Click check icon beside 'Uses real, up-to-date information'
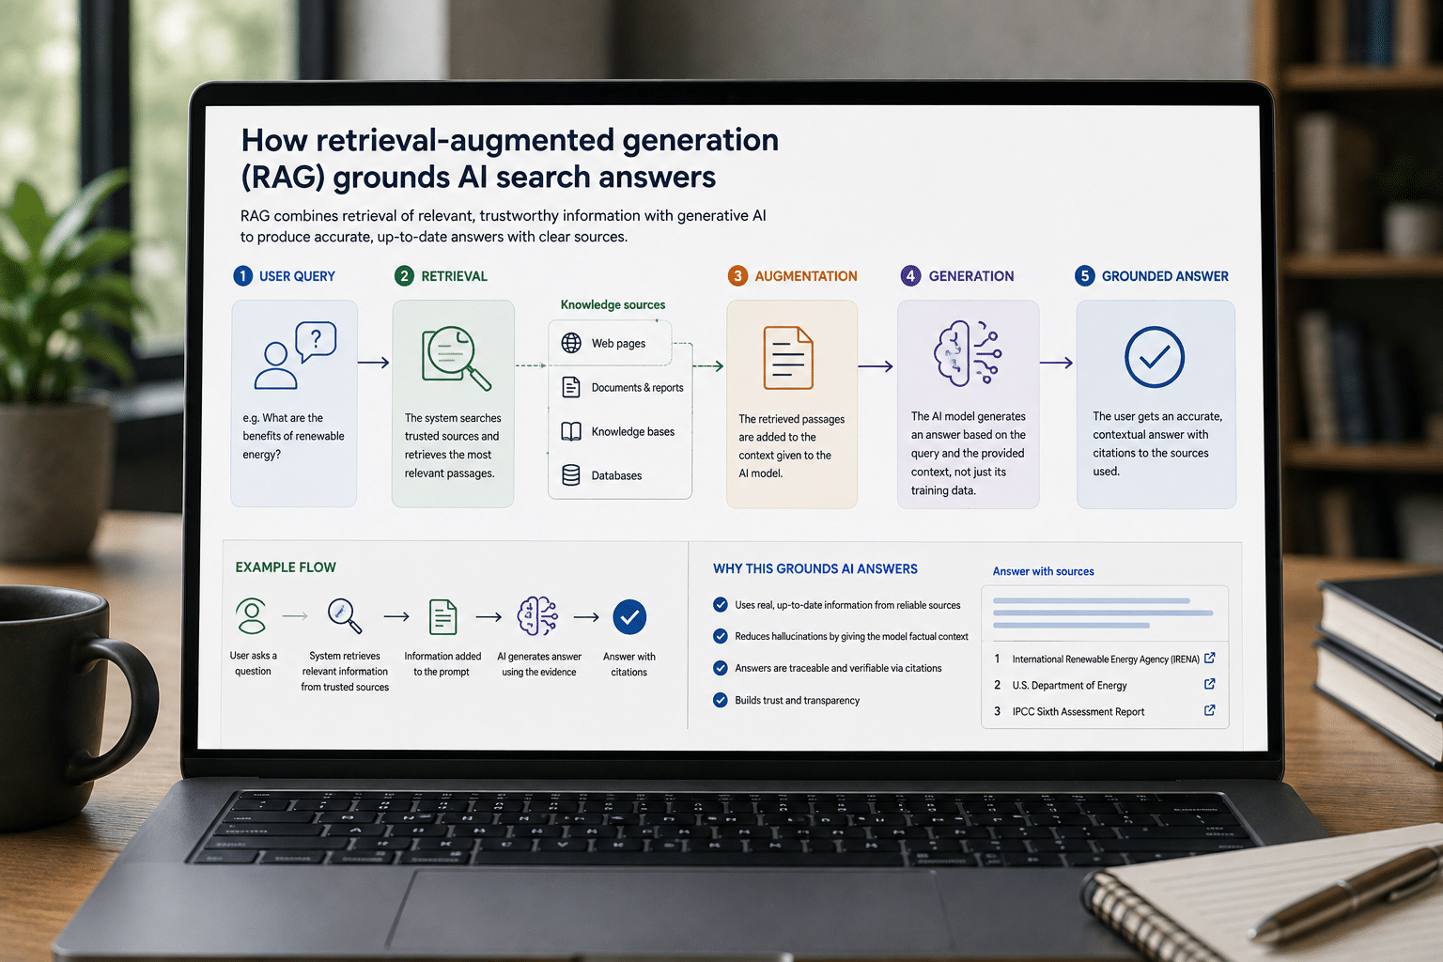Image resolution: width=1443 pixels, height=962 pixels. (721, 605)
